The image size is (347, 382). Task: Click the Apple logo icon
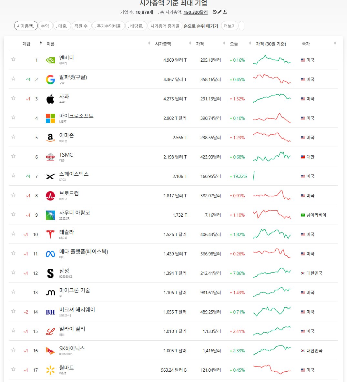[x=50, y=99]
